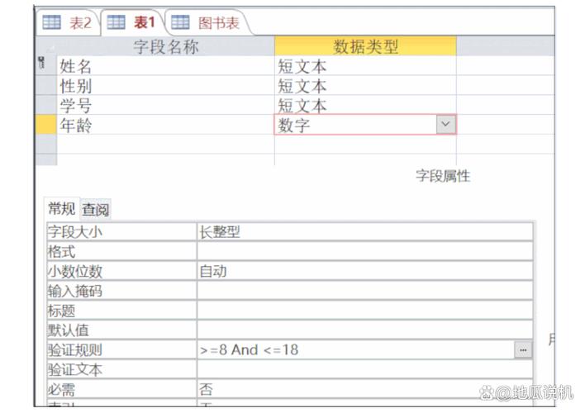Click the table icon on 表2 tab
Viewport: 585px width, 413px height.
coord(51,22)
